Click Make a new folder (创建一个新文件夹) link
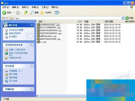The image size is (135, 101). [x=17, y=50]
